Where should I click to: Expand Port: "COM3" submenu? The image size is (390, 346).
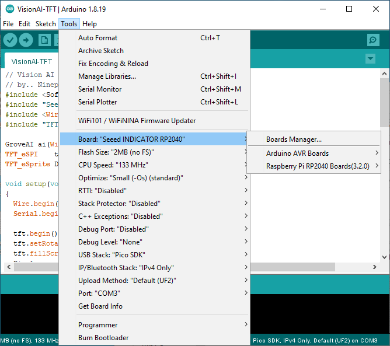(155, 293)
